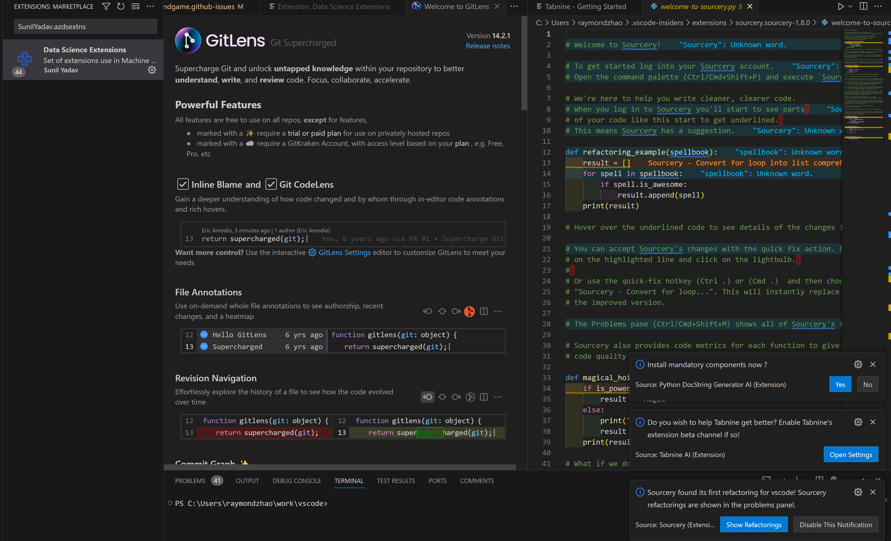
Task: Split the editor using the split icon
Action: 864,6
